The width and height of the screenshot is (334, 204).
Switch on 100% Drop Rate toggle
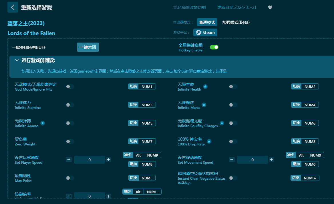[x=233, y=141]
